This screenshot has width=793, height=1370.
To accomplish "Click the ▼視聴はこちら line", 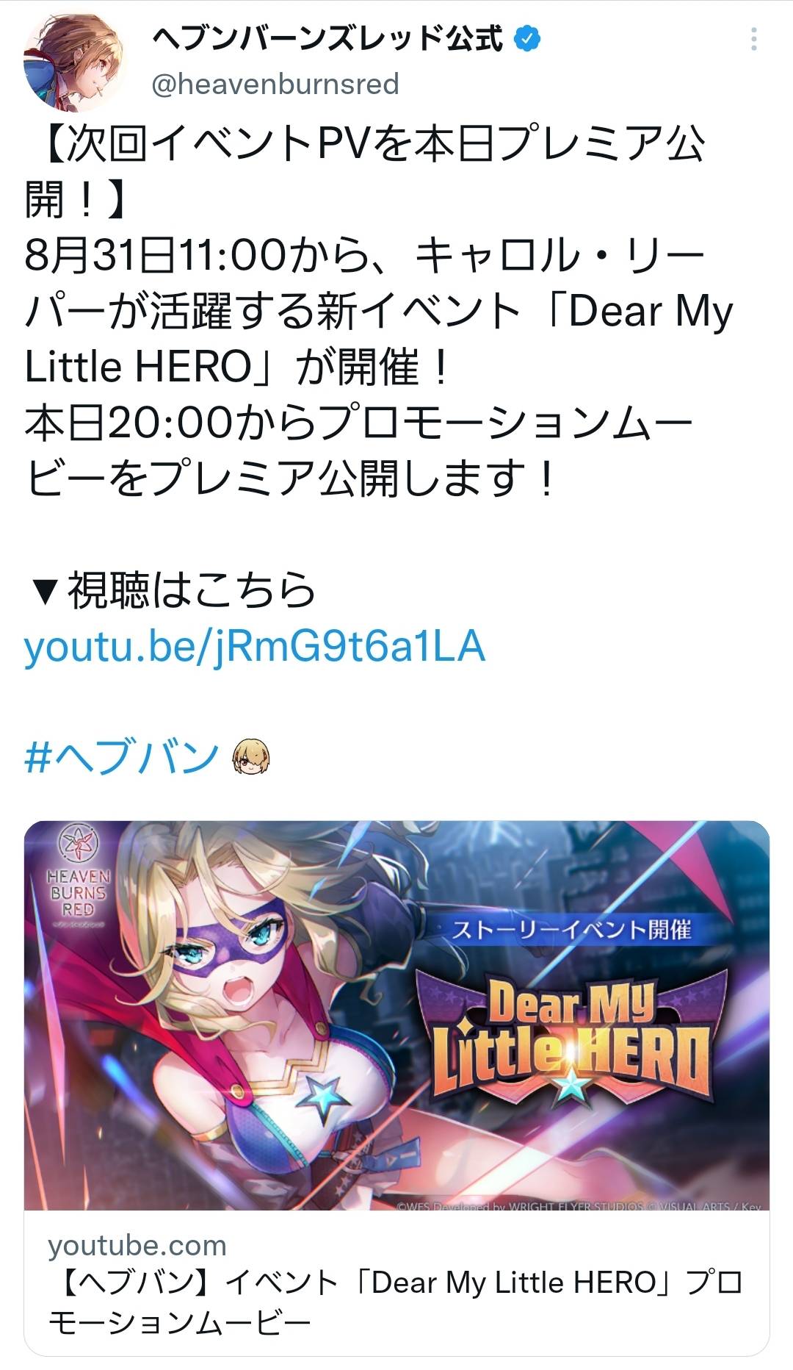I will (172, 591).
